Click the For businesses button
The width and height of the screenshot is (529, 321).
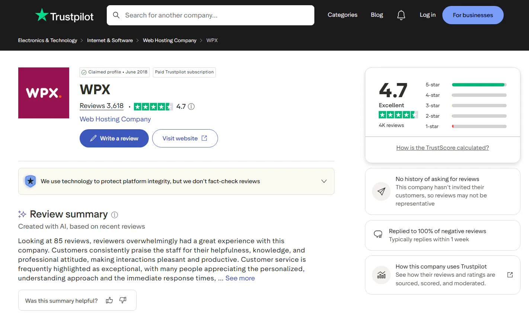(473, 15)
